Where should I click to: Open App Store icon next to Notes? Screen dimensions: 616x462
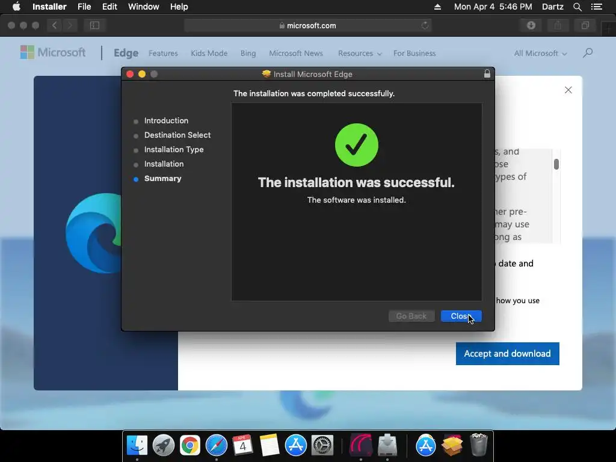[x=296, y=446]
